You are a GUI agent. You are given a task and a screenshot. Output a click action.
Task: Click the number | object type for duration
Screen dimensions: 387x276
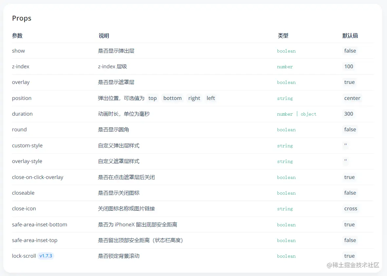tap(297, 114)
